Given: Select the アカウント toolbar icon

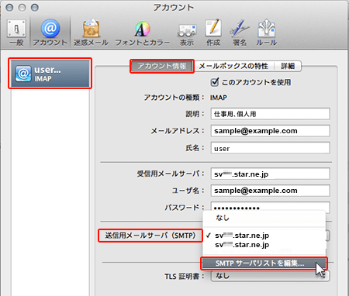Looking at the screenshot, I should (x=50, y=33).
